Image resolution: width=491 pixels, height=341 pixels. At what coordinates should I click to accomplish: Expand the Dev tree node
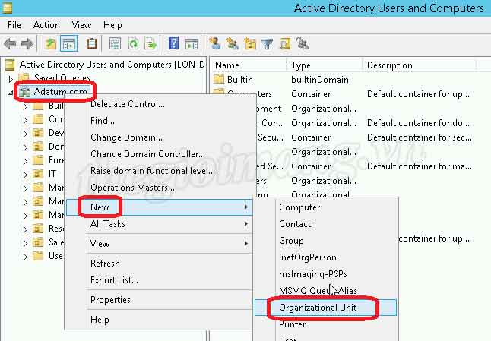point(25,134)
